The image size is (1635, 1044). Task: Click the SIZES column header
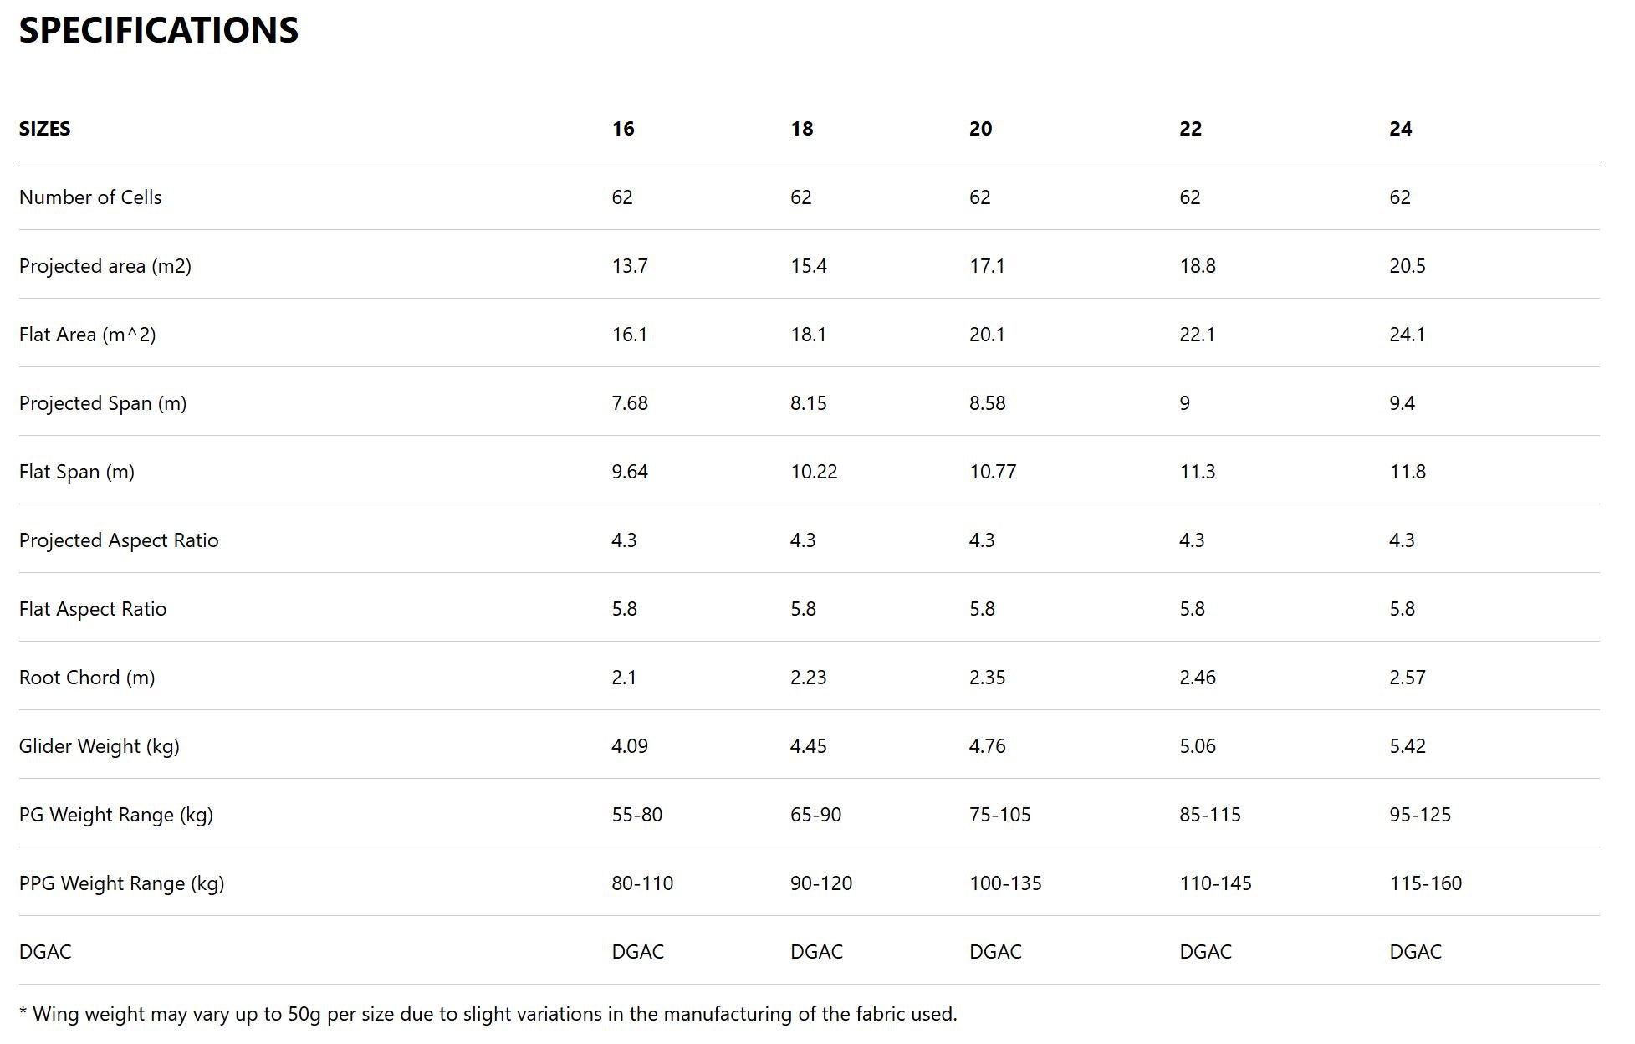(45, 129)
